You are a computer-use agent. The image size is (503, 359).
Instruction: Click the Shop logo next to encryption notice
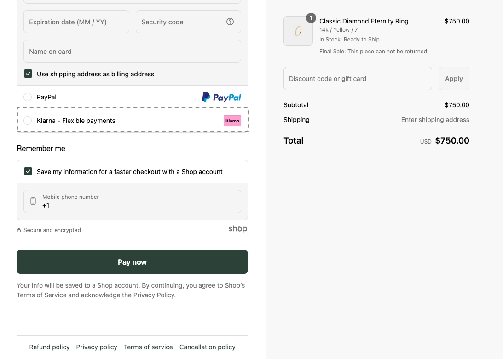coord(238,229)
